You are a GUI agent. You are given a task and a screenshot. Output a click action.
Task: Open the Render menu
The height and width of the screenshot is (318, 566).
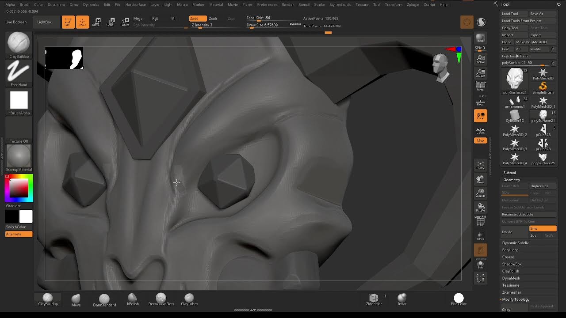pos(288,4)
